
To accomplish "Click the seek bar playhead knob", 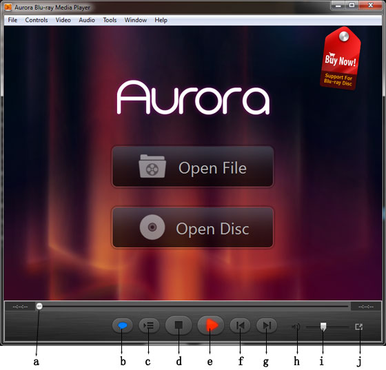I will [39, 307].
